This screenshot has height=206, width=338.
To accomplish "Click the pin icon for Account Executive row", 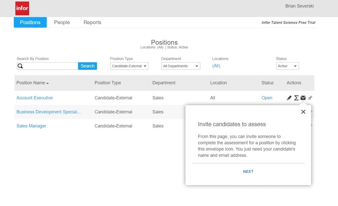I will [x=310, y=98].
